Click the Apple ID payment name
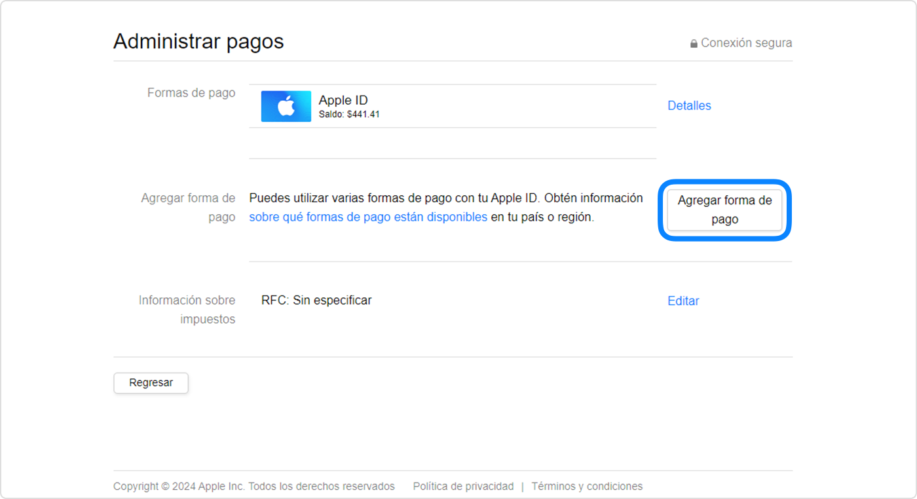Image resolution: width=917 pixels, height=499 pixels. (x=343, y=100)
